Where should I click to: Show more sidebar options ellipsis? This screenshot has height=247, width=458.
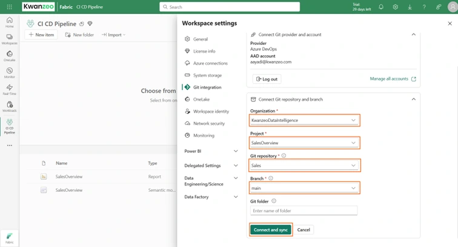click(x=9, y=146)
